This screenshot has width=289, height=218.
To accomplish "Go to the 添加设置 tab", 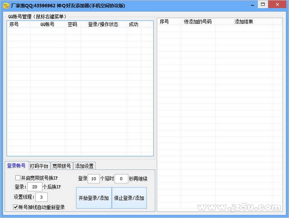I will (x=84, y=166).
